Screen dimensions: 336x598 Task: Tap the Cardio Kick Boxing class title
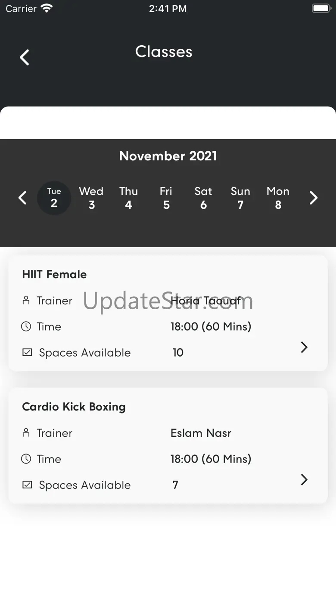[74, 407]
